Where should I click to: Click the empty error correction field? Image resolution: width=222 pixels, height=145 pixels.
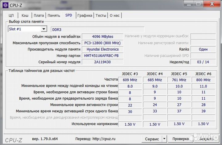pos(203,36)
